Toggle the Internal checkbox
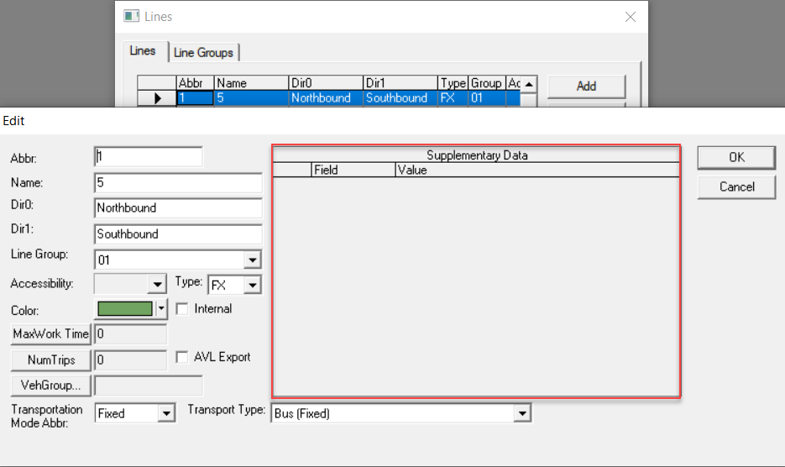The image size is (785, 467). (x=181, y=309)
